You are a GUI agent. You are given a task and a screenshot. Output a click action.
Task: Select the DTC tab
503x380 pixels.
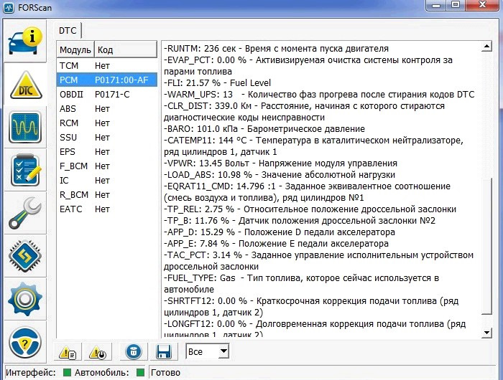[x=68, y=31]
